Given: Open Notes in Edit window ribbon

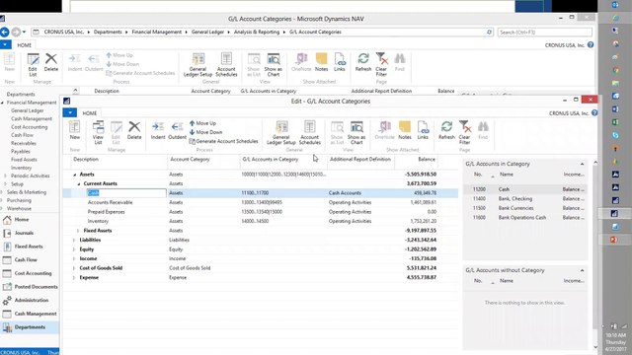Looking at the screenshot, I should coord(405,130).
